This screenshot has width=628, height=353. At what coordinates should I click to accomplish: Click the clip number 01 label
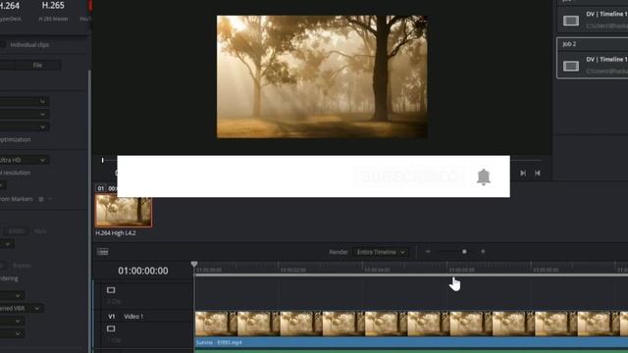pos(100,188)
